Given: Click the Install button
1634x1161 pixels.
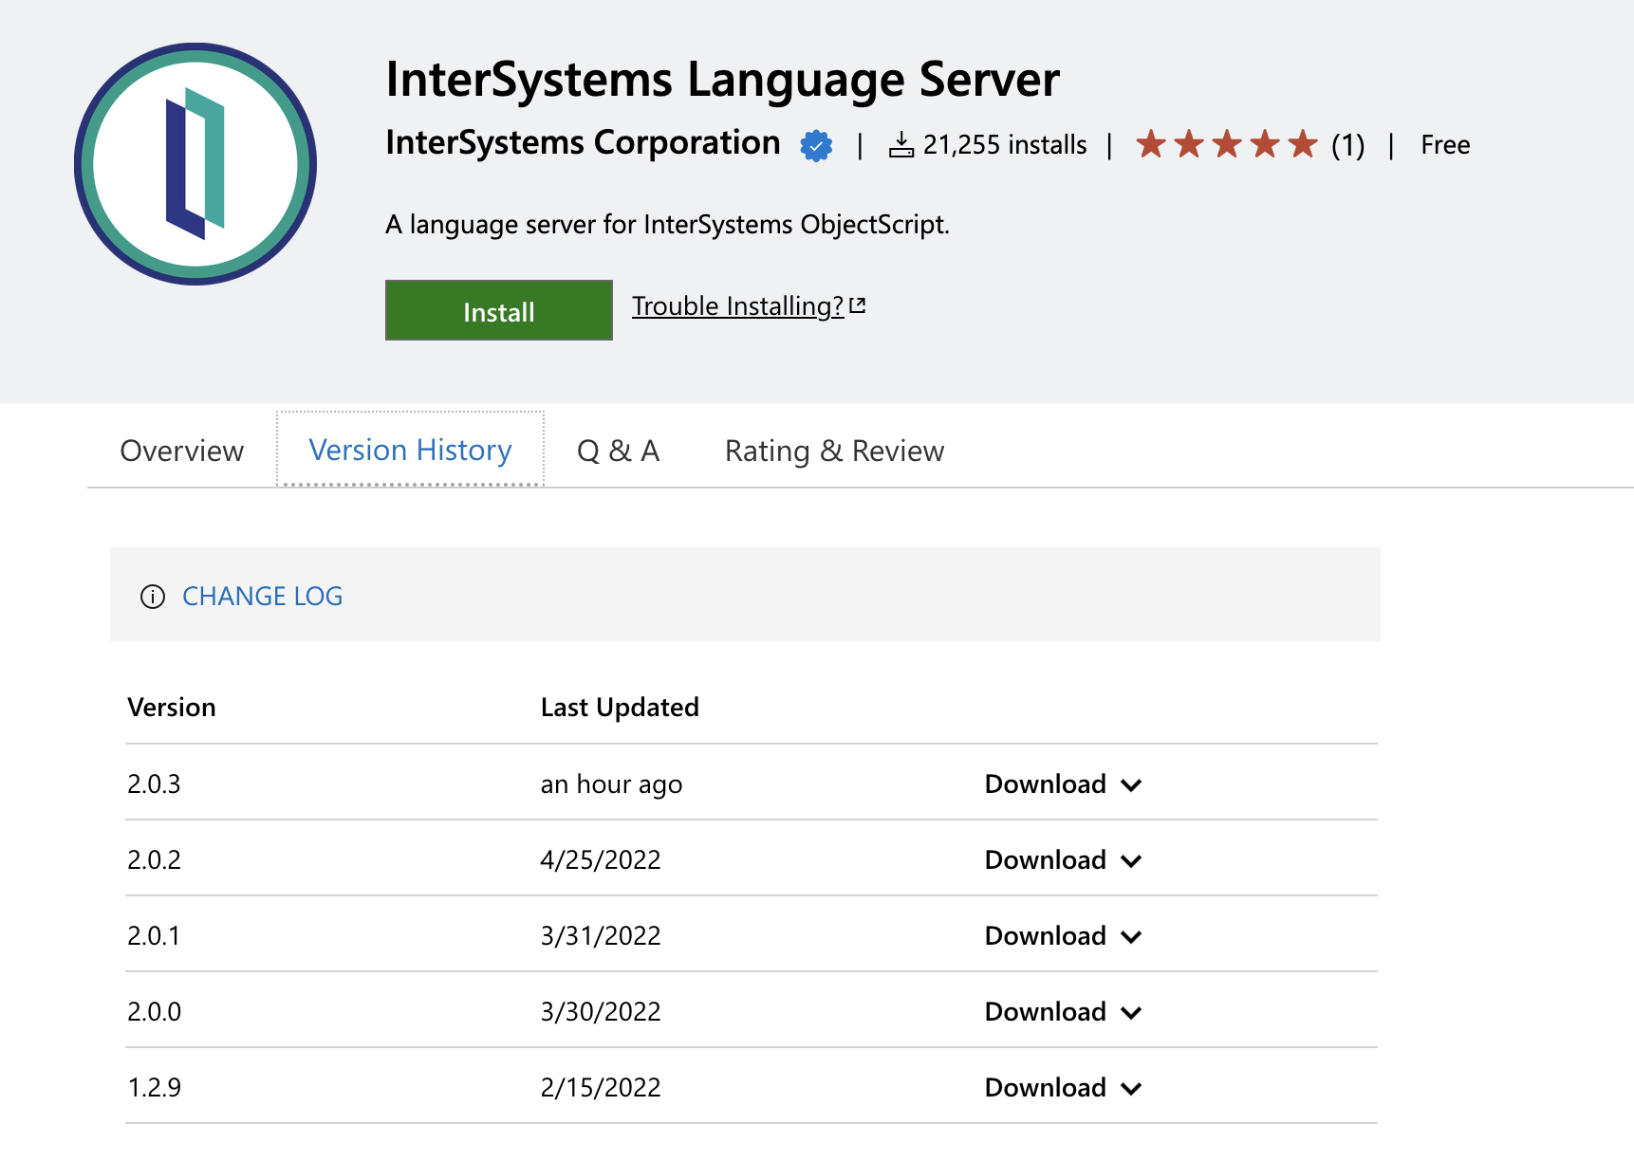Looking at the screenshot, I should click(498, 310).
